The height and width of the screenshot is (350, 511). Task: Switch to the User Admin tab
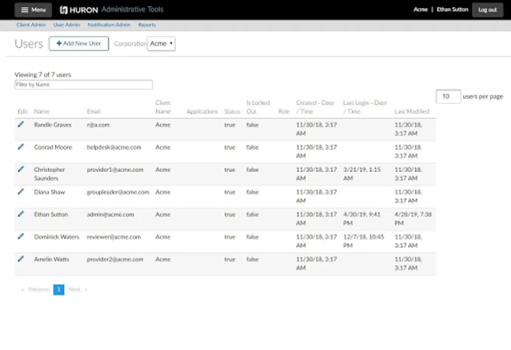(67, 25)
